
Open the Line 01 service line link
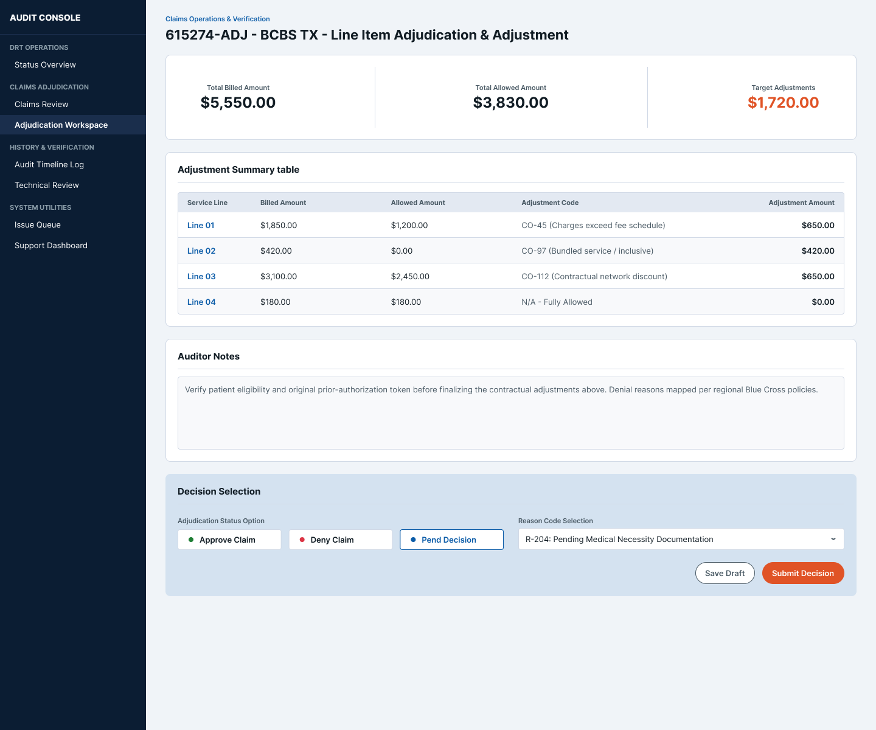pos(201,225)
